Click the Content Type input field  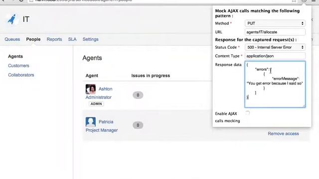(x=275, y=56)
